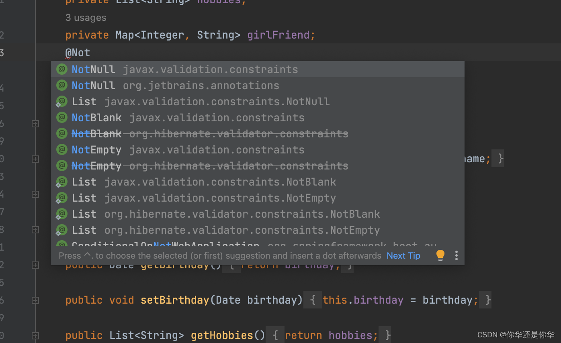This screenshot has width=561, height=343.
Task: Place cursor on typed '@Not' annotation
Action: (78, 53)
